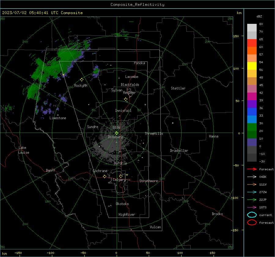Click the orange 60-57 dBZ color swatch

252,51
